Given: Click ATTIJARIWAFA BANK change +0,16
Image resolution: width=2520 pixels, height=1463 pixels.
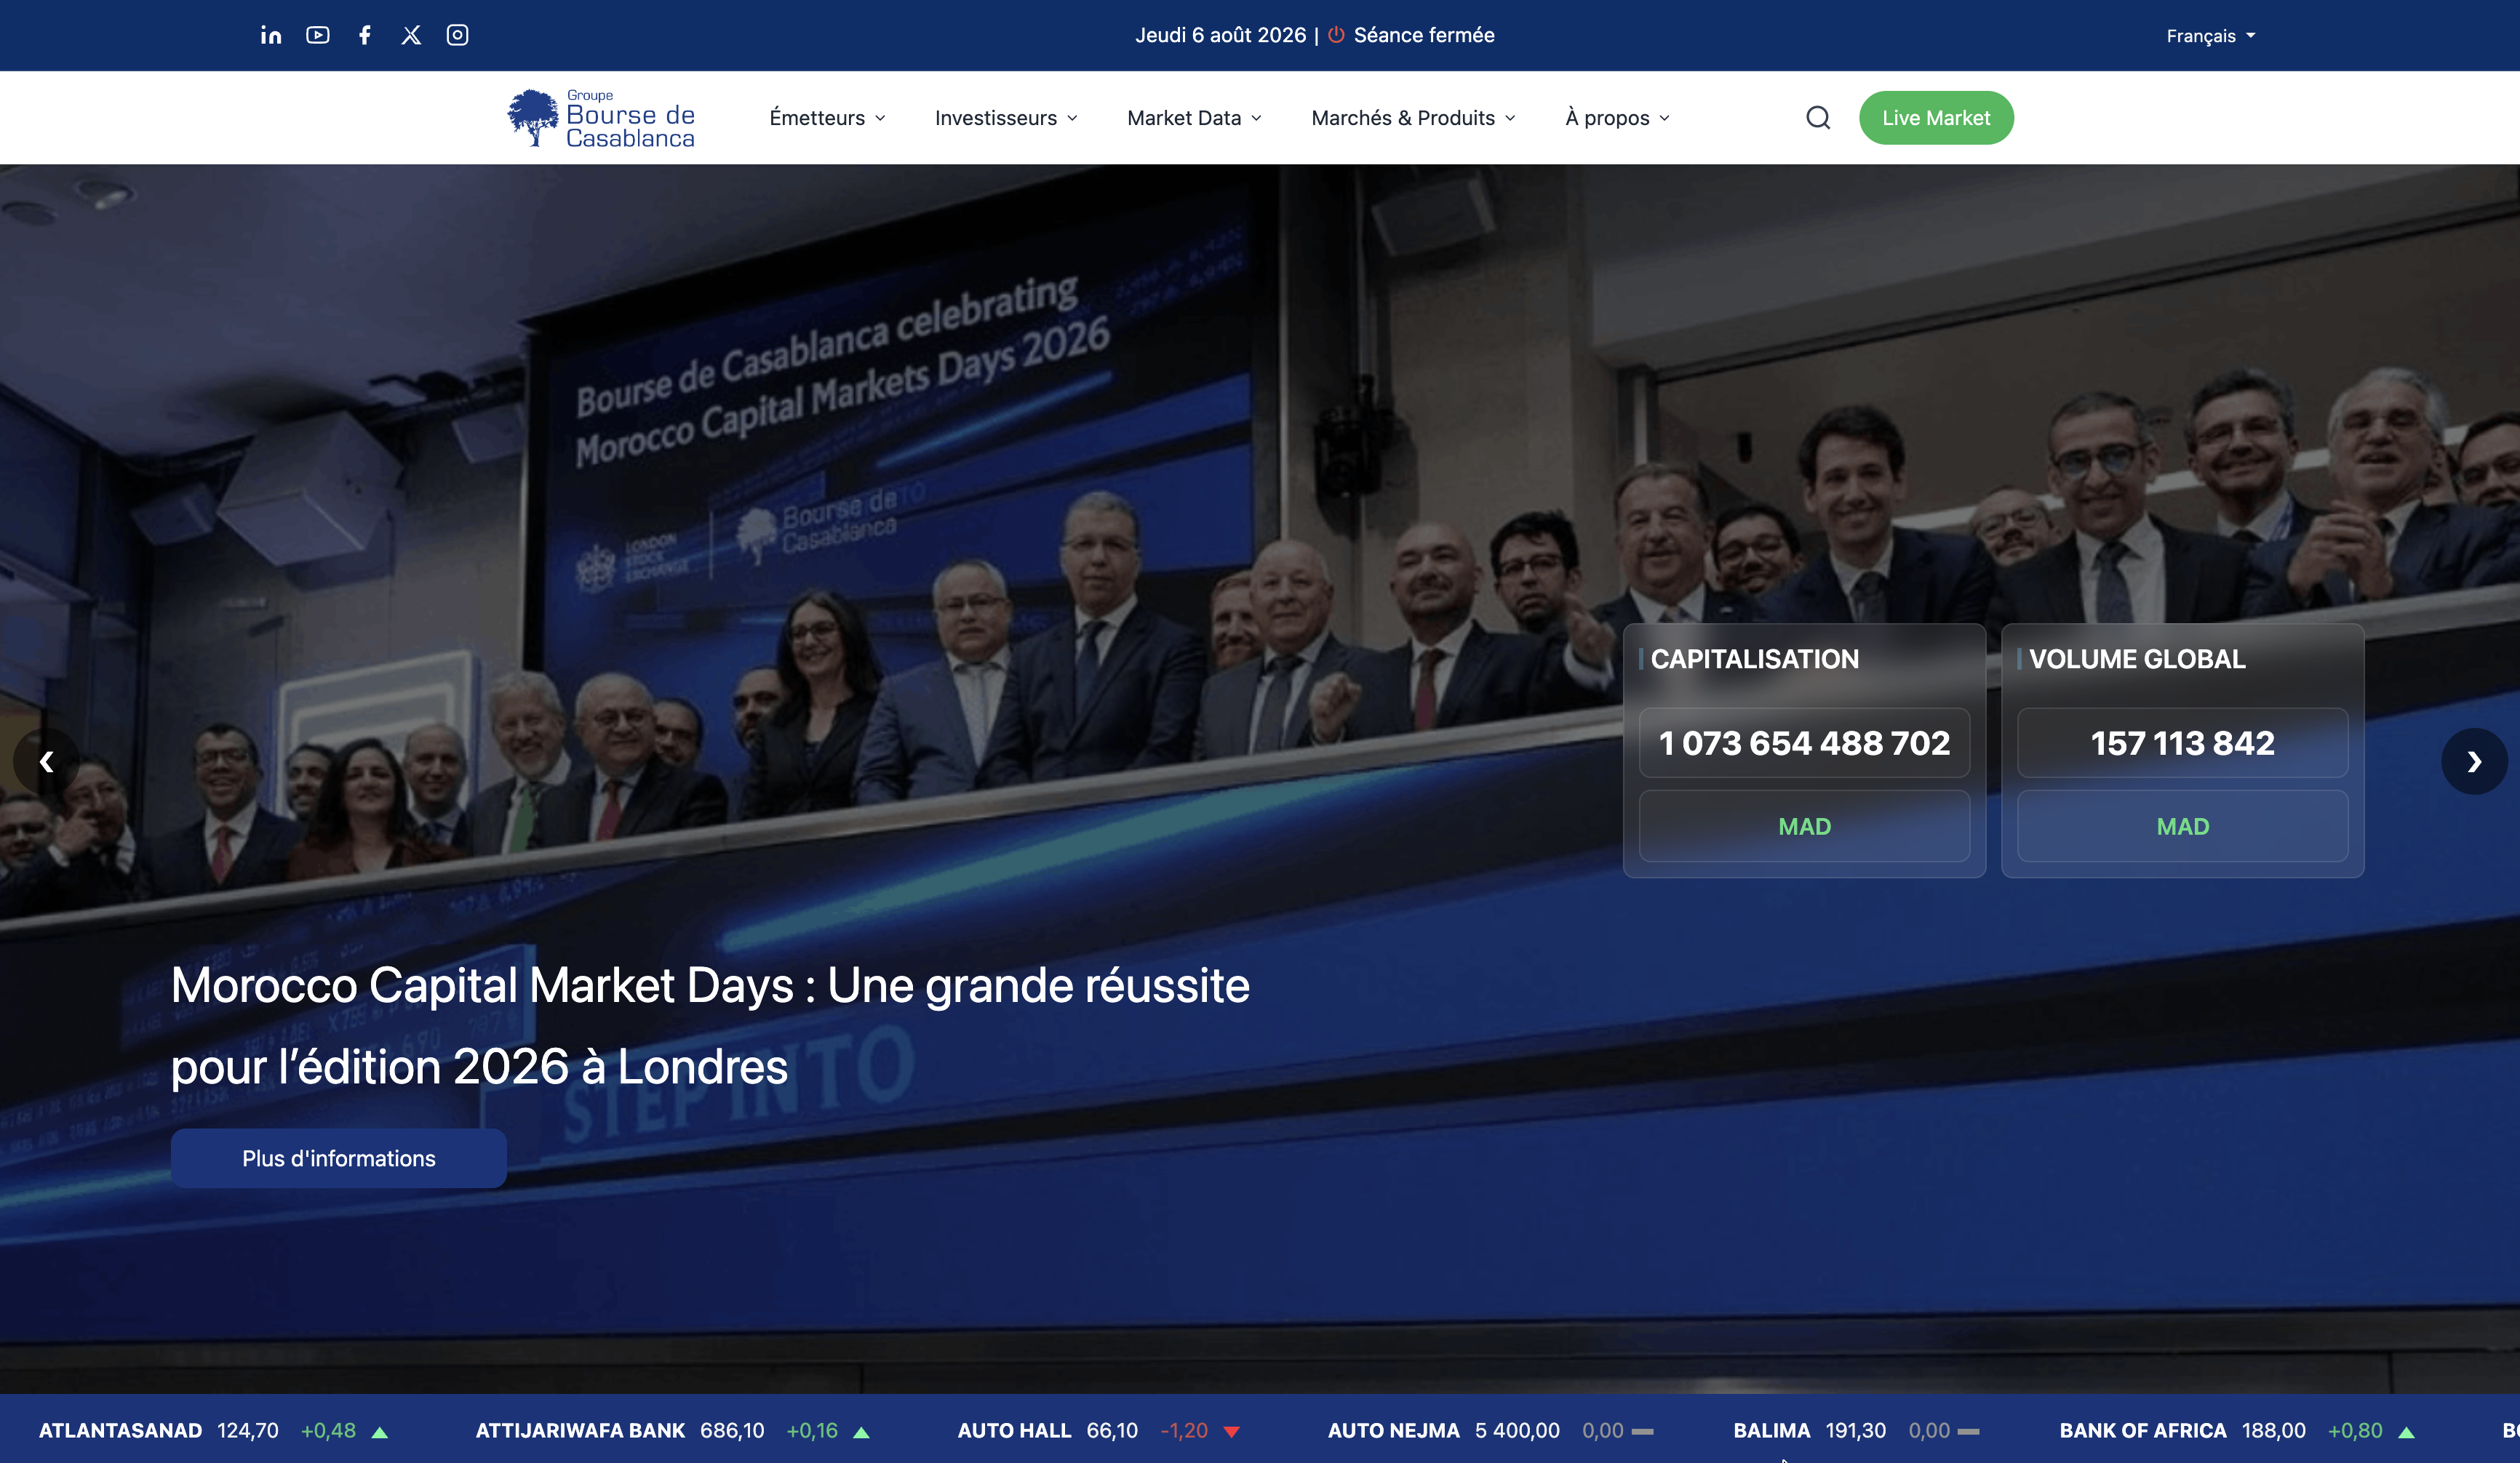Looking at the screenshot, I should pos(812,1431).
